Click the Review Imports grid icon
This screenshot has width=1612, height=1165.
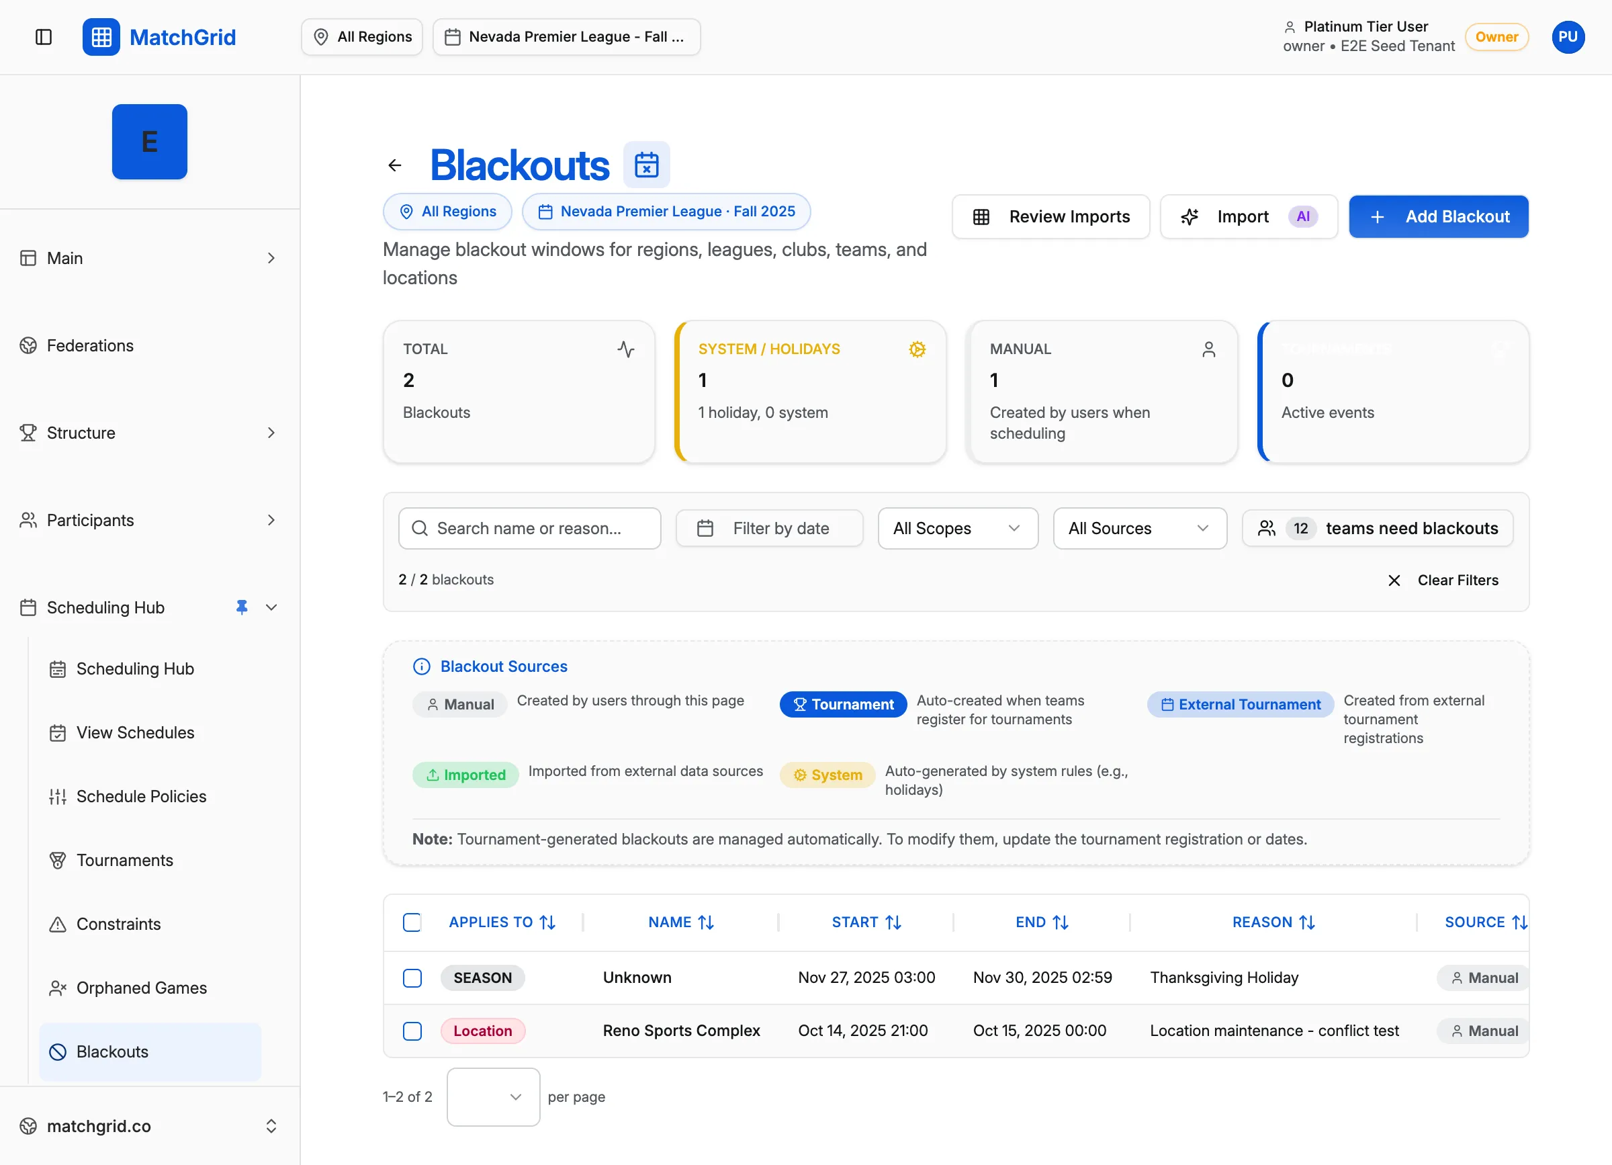(x=982, y=216)
